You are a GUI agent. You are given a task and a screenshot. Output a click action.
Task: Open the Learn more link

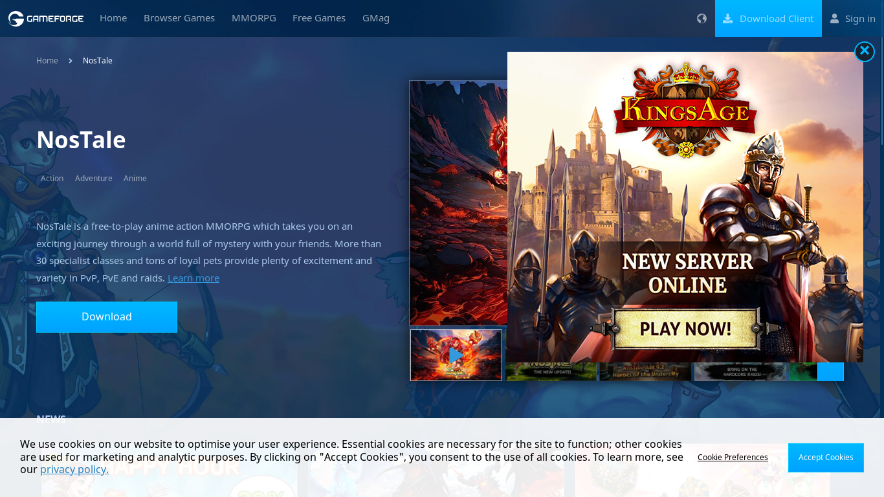(x=193, y=278)
